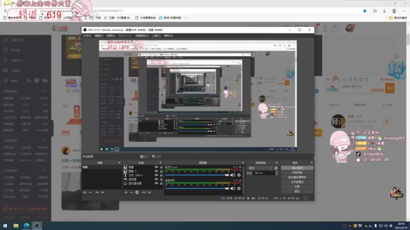Click system clock in taskbar tray

401,225
